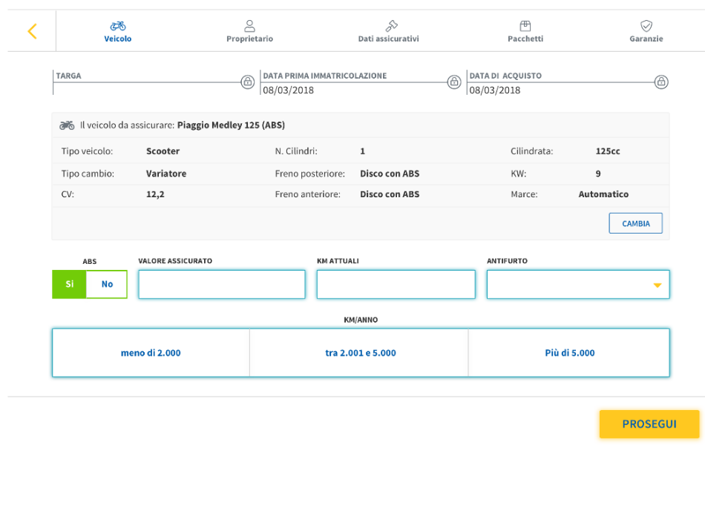The width and height of the screenshot is (705, 519).
Task: Click the motorcycle icon above Veicolo
Action: point(118,26)
